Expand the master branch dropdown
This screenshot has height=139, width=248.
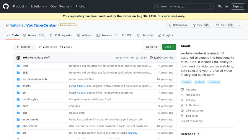(x=25, y=47)
